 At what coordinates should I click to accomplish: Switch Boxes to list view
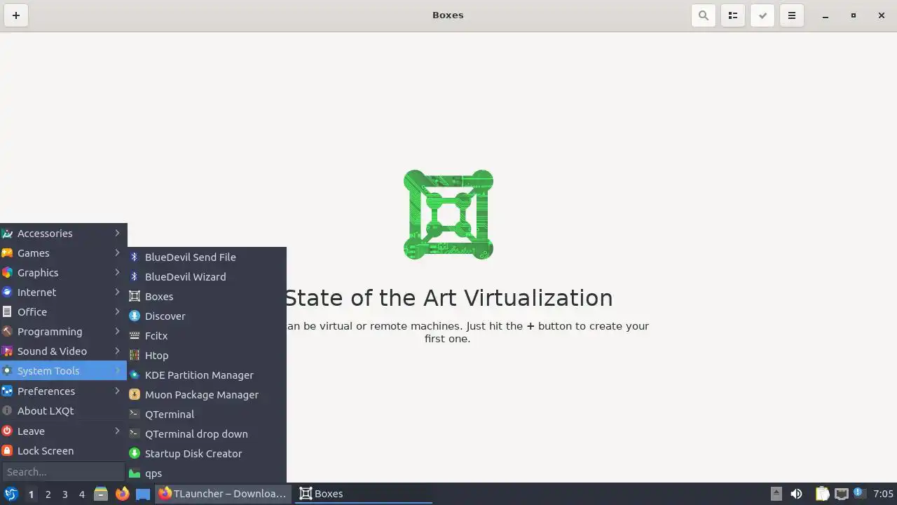click(733, 15)
